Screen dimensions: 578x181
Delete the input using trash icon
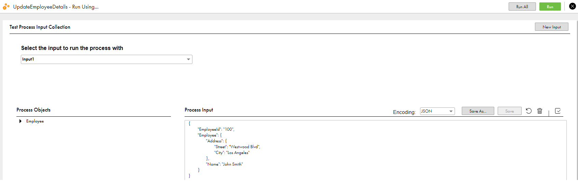(x=540, y=111)
